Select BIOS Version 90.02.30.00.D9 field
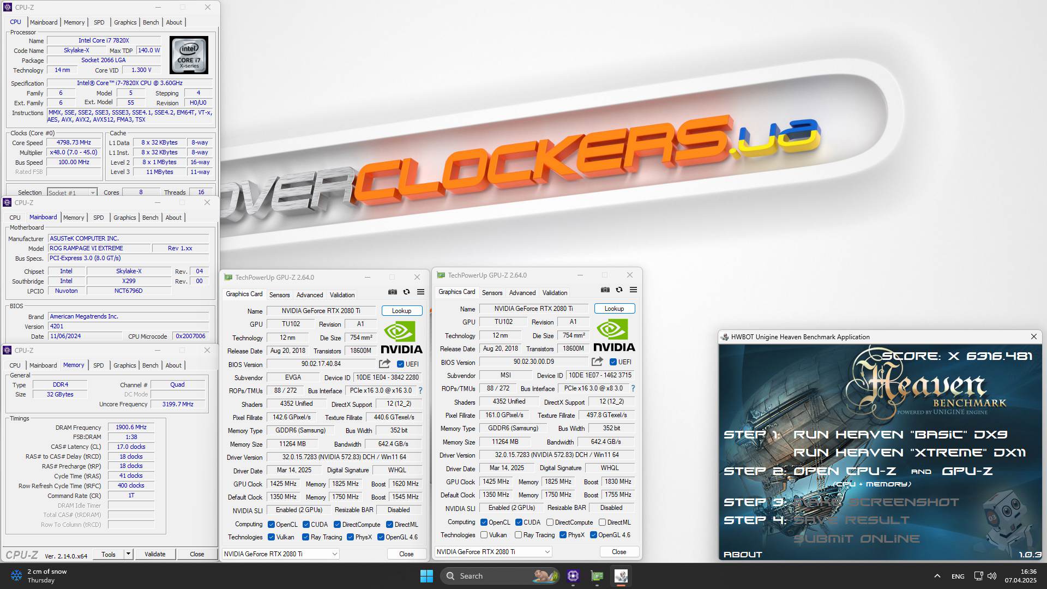Viewport: 1047px width, 589px height. click(534, 362)
